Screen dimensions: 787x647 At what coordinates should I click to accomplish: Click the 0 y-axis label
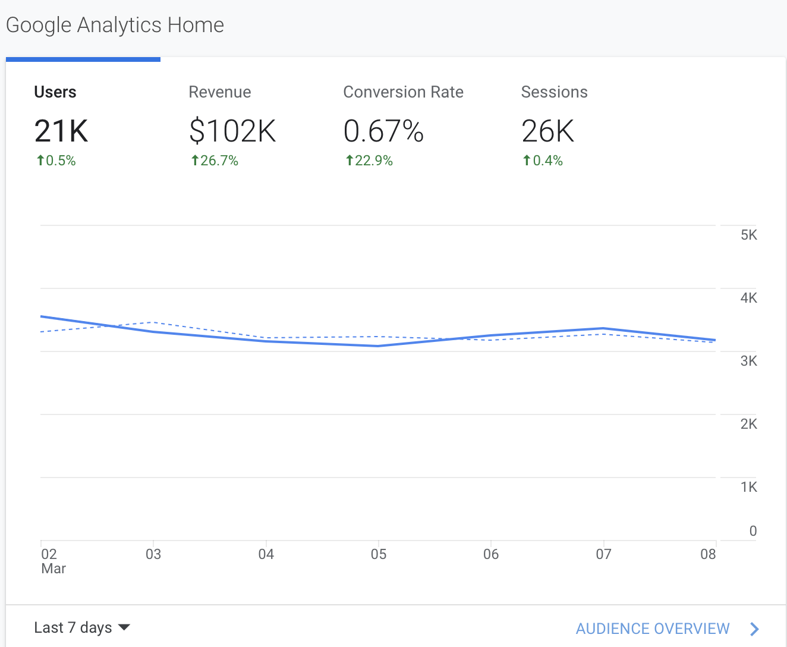pyautogui.click(x=753, y=531)
